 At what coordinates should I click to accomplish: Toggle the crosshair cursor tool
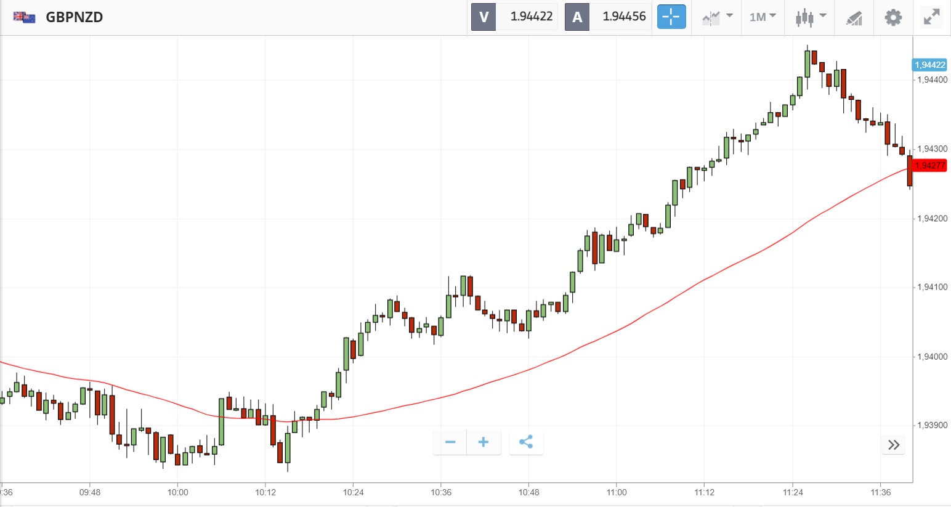pos(671,17)
